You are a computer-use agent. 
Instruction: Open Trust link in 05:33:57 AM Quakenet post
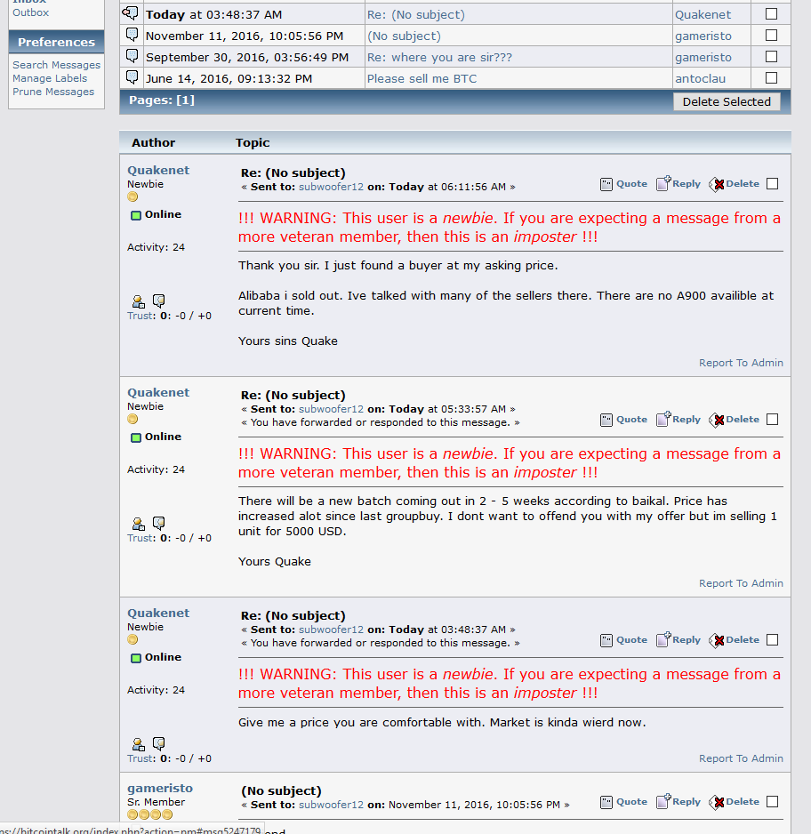click(140, 538)
